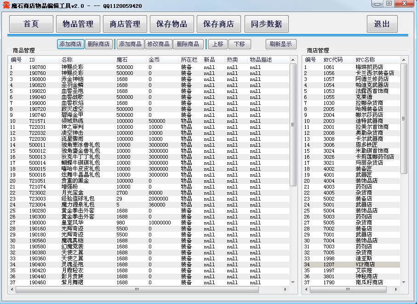The height and width of the screenshot is (304, 417).
Task: Click 刷新显示 to refresh display
Action: click(x=281, y=44)
